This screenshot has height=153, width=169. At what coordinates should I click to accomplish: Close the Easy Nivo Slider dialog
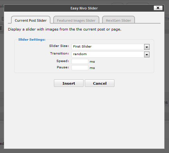[158, 8]
